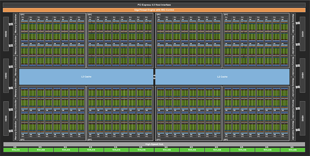This screenshot has height=156, width=310.
Task: Click the PCI Express 4.0 Host Interface bar
Action: [x=155, y=4]
